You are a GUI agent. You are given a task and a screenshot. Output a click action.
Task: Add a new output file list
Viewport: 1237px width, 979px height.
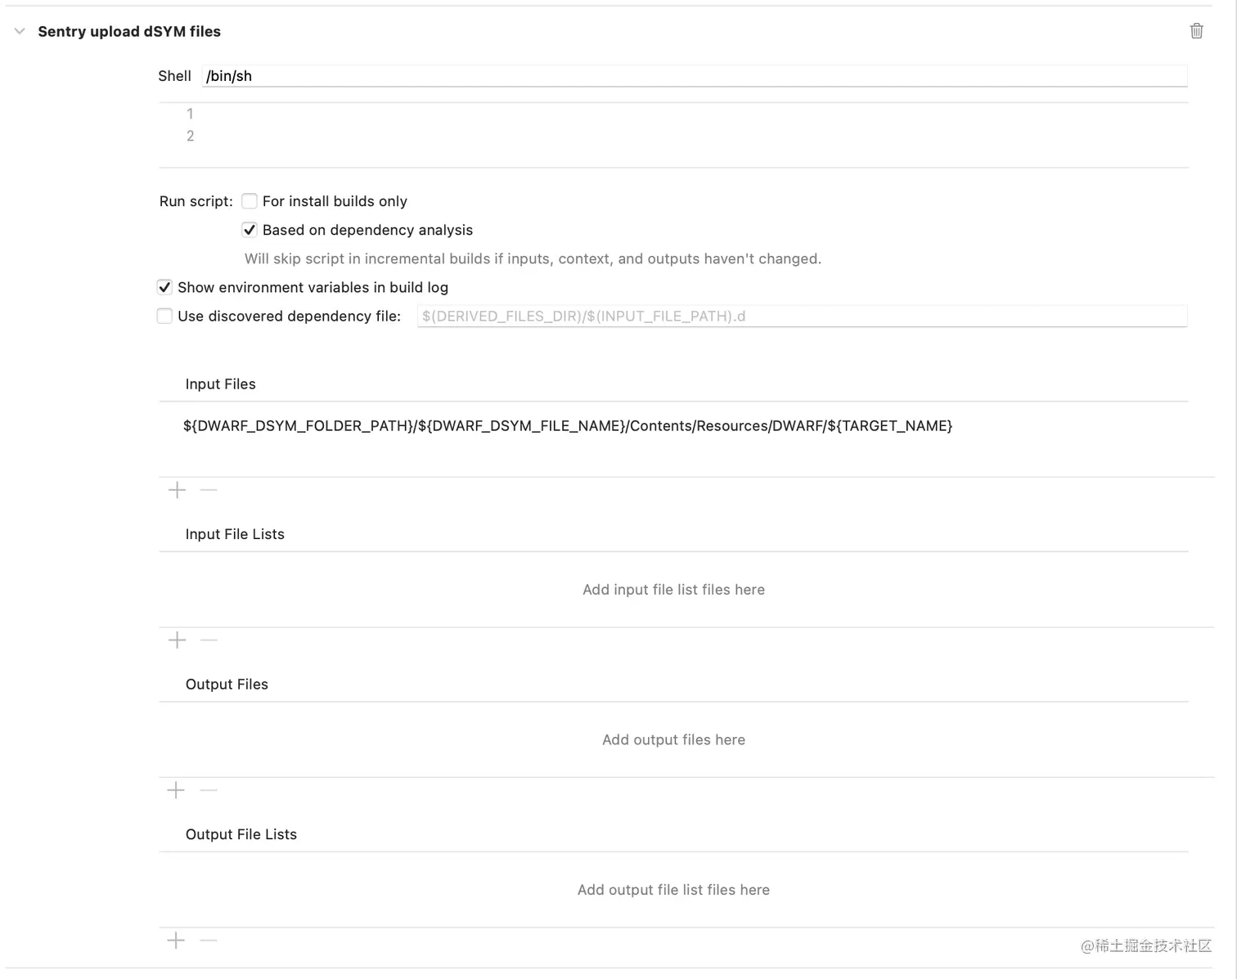tap(176, 941)
